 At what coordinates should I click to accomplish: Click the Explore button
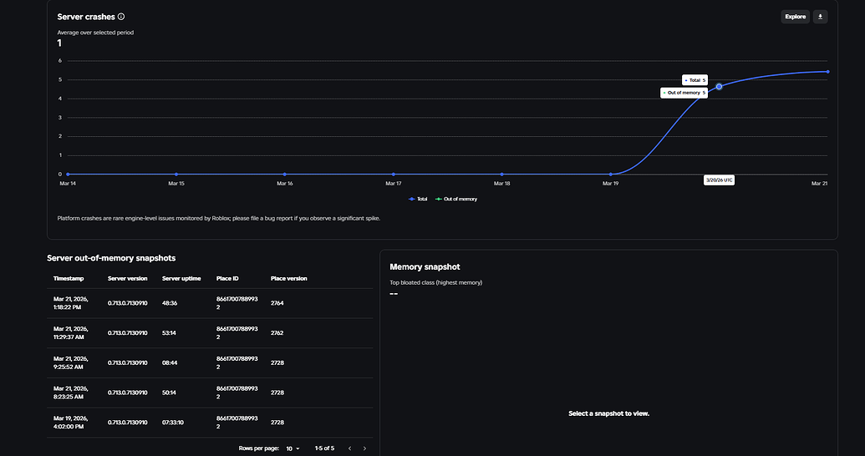pyautogui.click(x=795, y=17)
